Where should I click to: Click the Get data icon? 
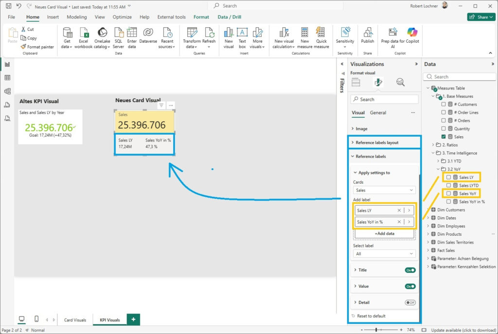click(x=67, y=33)
